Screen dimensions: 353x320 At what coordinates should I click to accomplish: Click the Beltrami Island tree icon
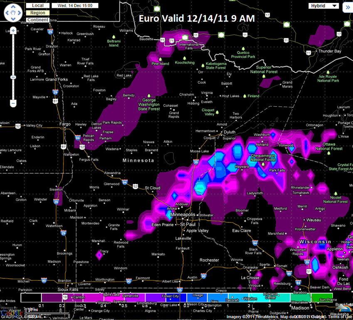114,37
